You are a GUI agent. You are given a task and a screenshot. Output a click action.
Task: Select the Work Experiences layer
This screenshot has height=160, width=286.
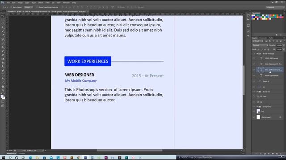tap(270, 76)
